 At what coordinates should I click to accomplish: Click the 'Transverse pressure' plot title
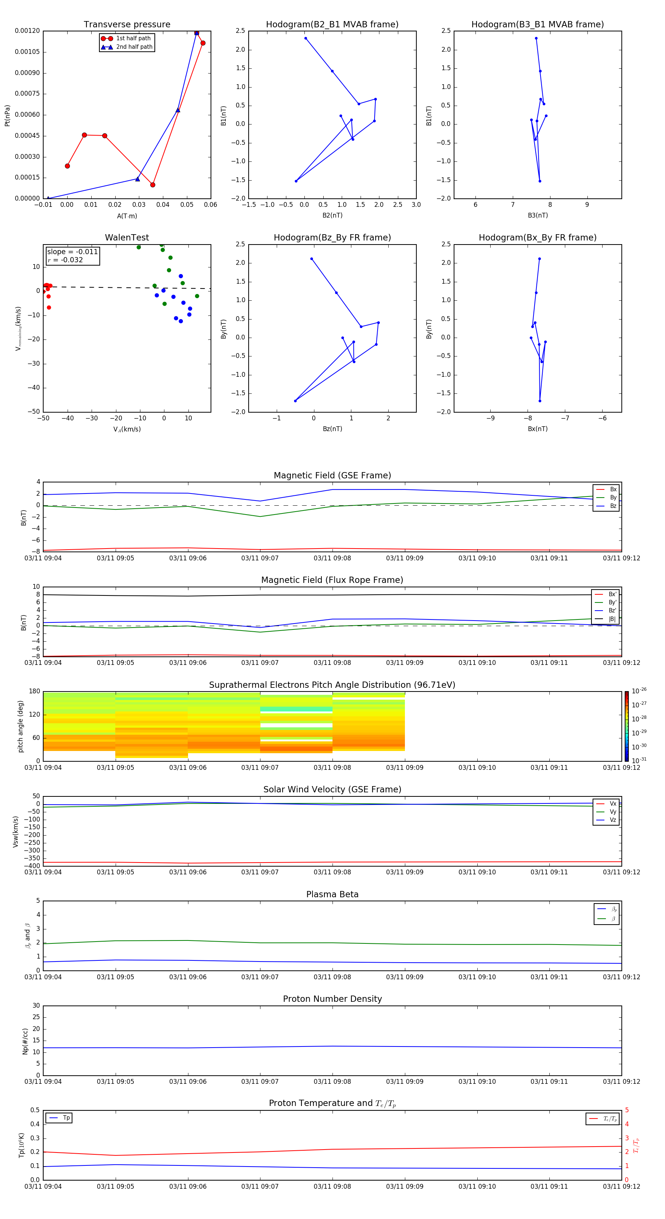[x=127, y=25]
